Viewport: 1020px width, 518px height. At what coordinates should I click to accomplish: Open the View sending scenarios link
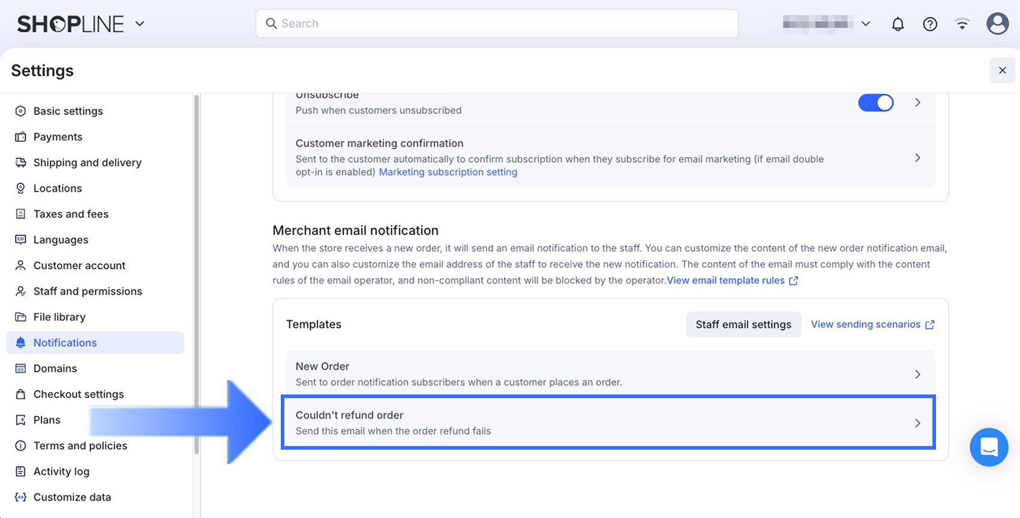(872, 324)
